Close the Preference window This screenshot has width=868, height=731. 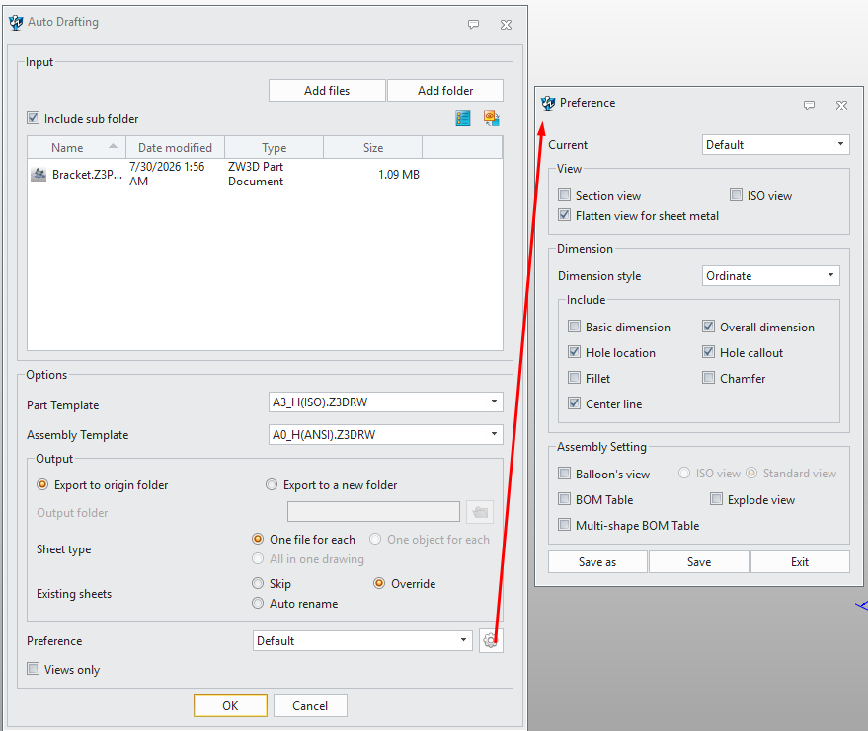click(x=841, y=105)
